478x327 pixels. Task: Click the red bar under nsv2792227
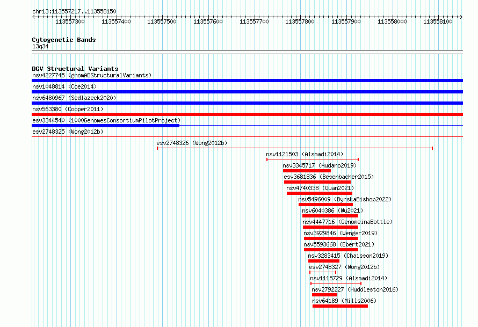324,295
